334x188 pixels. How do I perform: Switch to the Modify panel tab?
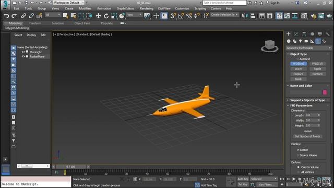coord(296,34)
